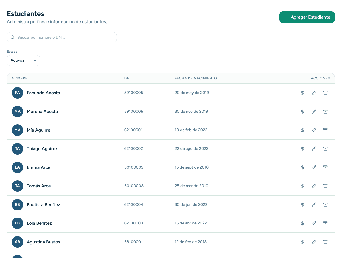Select the name Agustina Bustos
This screenshot has height=258, width=344.
tap(43, 242)
